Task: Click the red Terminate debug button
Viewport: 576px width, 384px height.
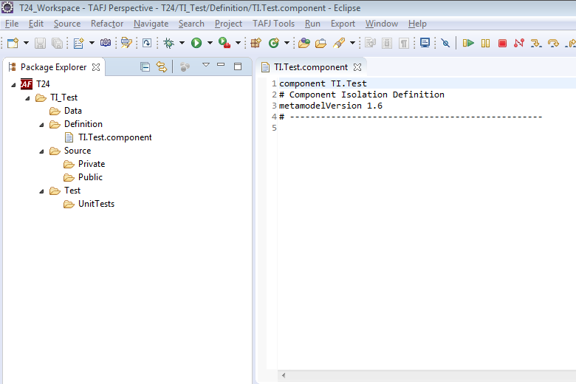Action: pyautogui.click(x=502, y=43)
